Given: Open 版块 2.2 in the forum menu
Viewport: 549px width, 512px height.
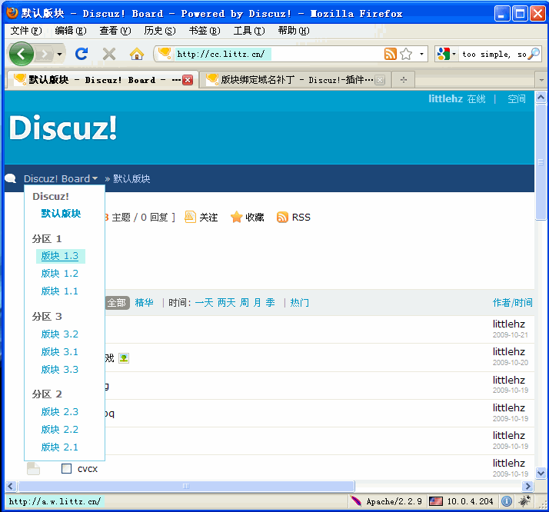Looking at the screenshot, I should (x=60, y=430).
